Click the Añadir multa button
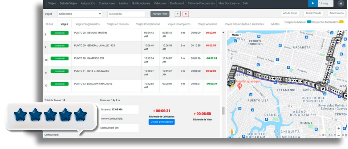 [337, 13]
